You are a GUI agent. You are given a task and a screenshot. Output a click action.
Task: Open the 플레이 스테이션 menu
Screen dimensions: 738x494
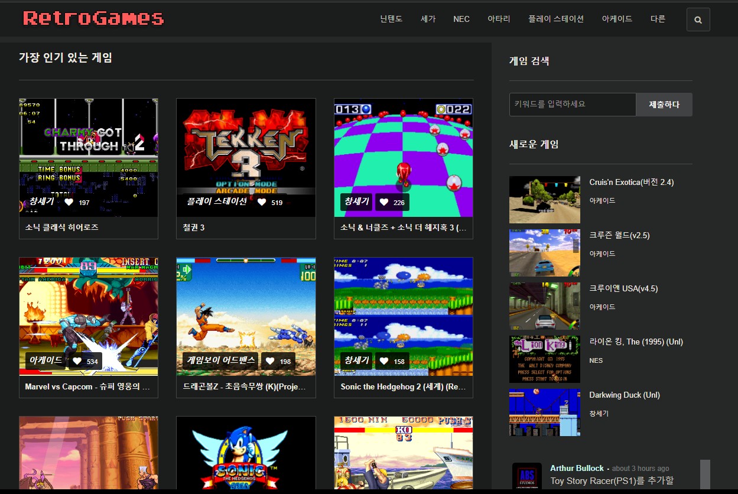click(x=556, y=19)
